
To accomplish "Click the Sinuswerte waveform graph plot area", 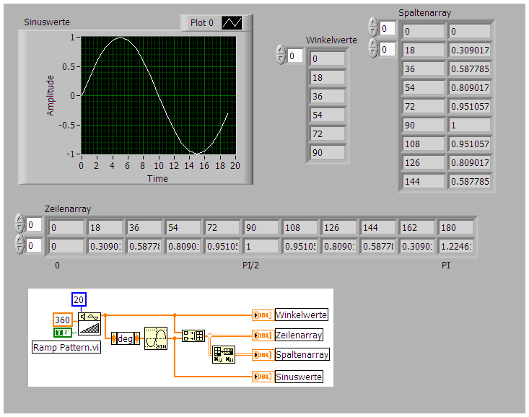I will coord(158,95).
